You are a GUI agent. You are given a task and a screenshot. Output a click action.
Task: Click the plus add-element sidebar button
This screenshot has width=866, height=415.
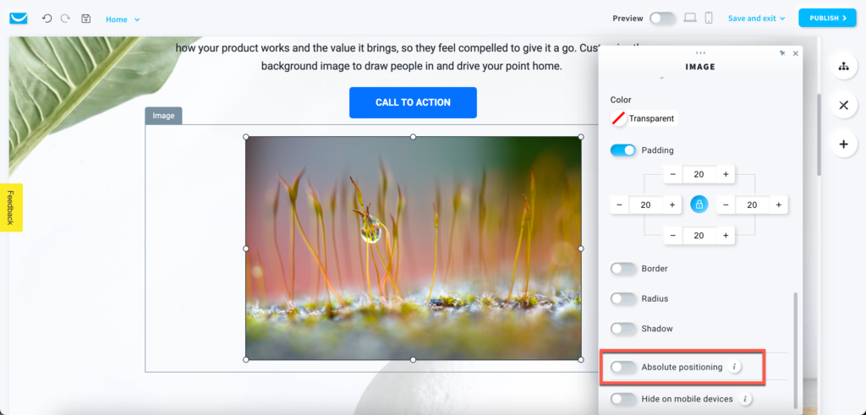point(843,145)
